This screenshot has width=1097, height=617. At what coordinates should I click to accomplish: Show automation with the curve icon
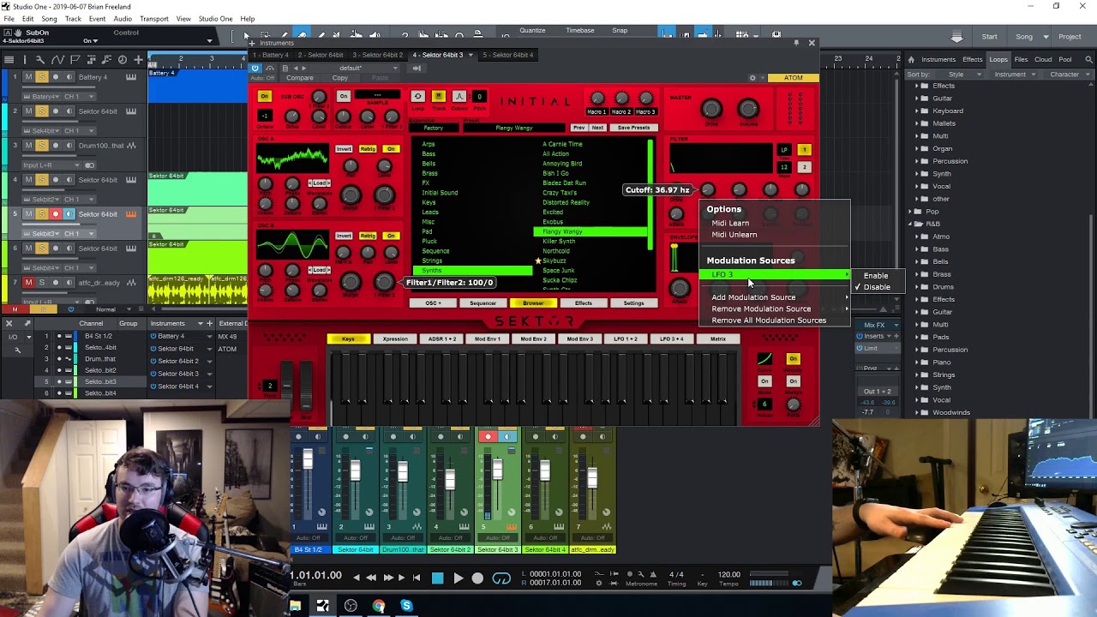(x=57, y=60)
